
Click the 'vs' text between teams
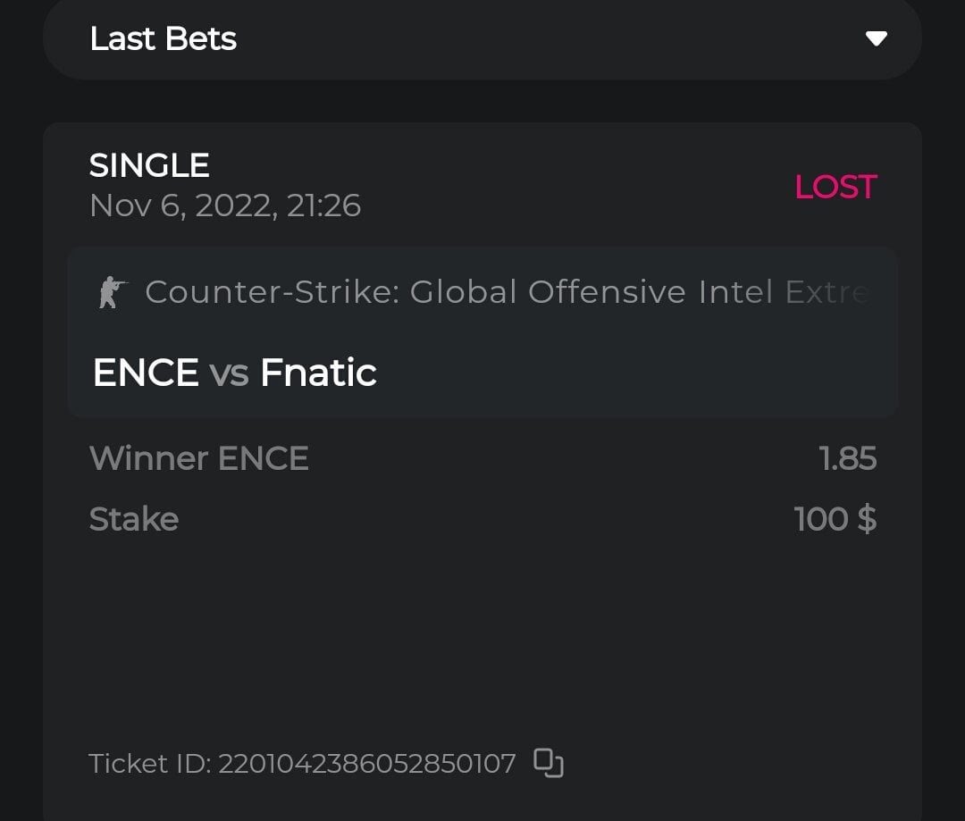click(229, 373)
